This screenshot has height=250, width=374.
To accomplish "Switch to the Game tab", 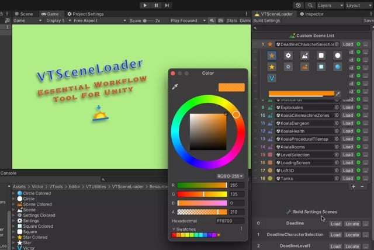I will 50,14.
